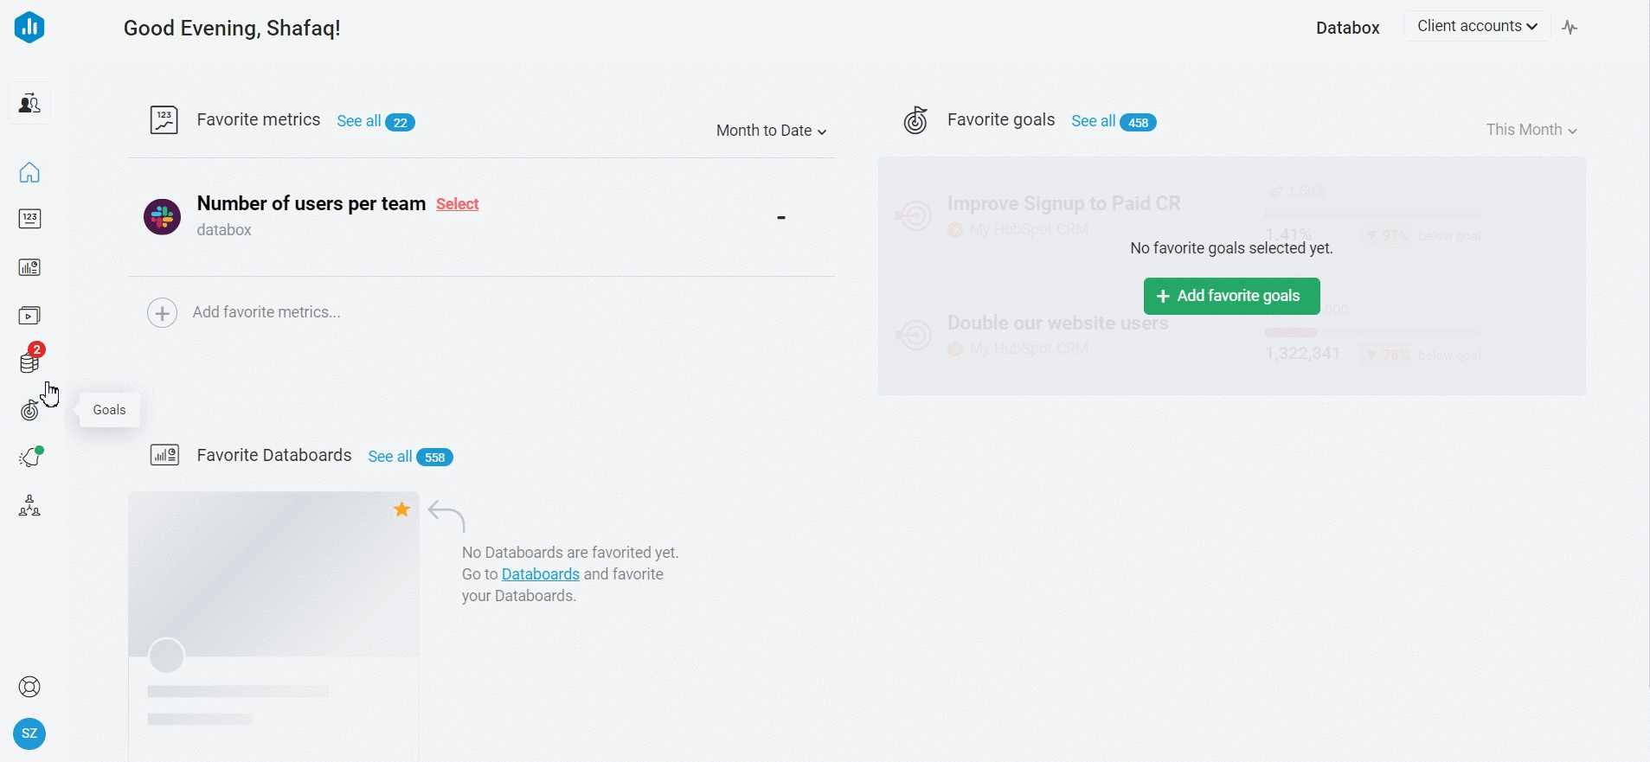Click the Help lifebuoy icon
The image size is (1650, 762).
pyautogui.click(x=30, y=686)
